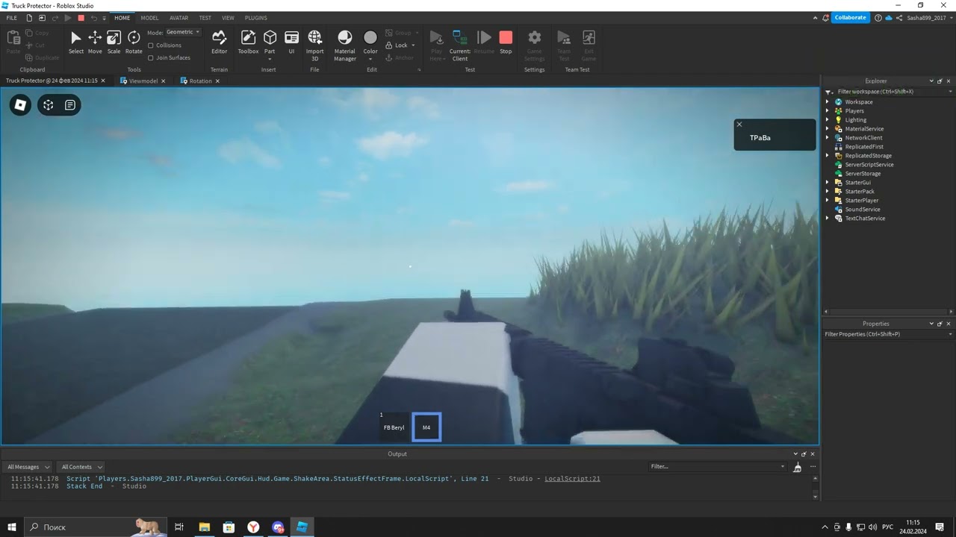Open the Color dropdown arrow
The image size is (956, 537).
tap(370, 59)
